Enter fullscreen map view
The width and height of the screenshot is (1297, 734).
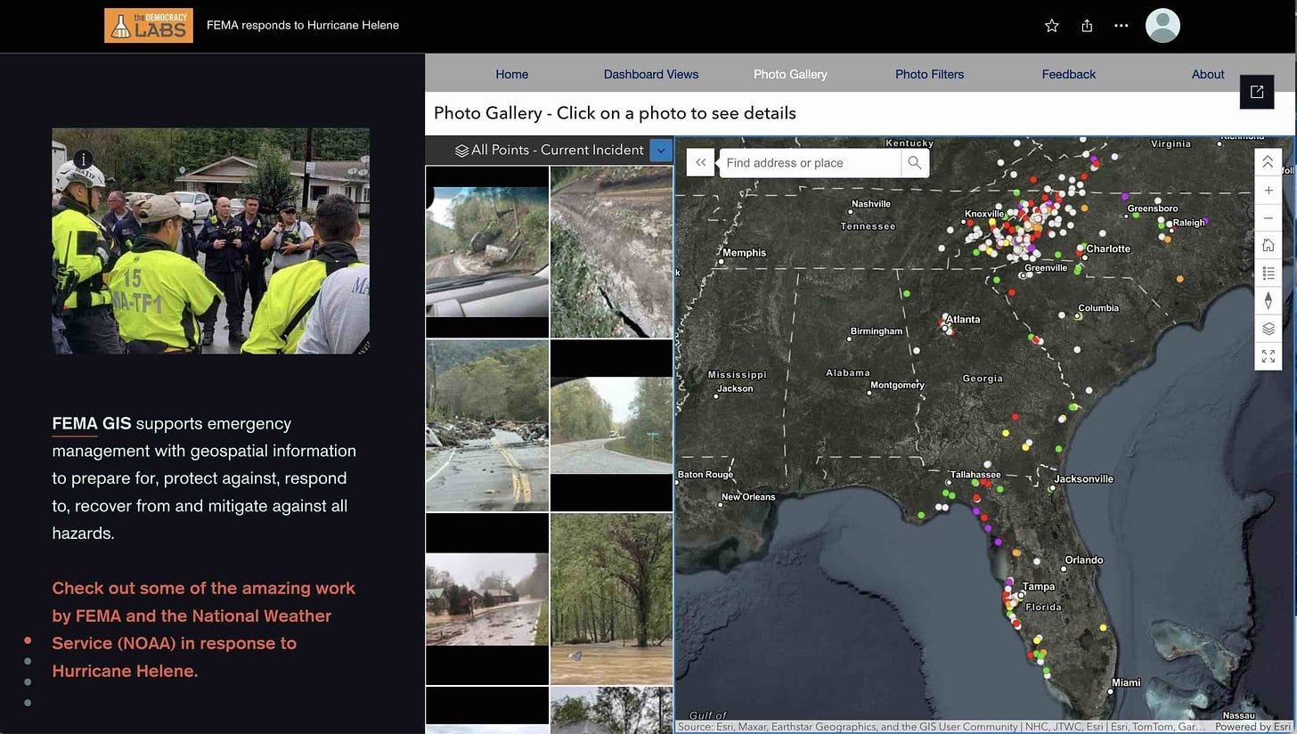[1268, 356]
